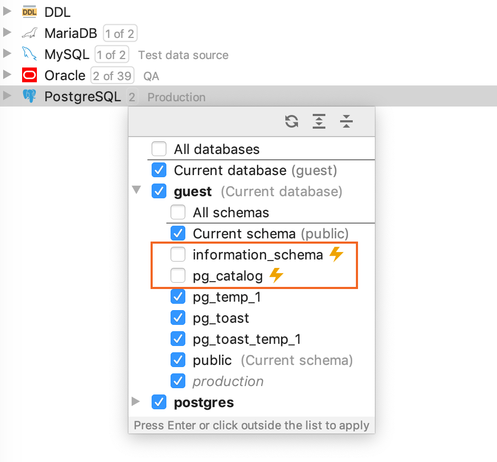
Task: Collapse the guest database node
Action: (x=136, y=191)
